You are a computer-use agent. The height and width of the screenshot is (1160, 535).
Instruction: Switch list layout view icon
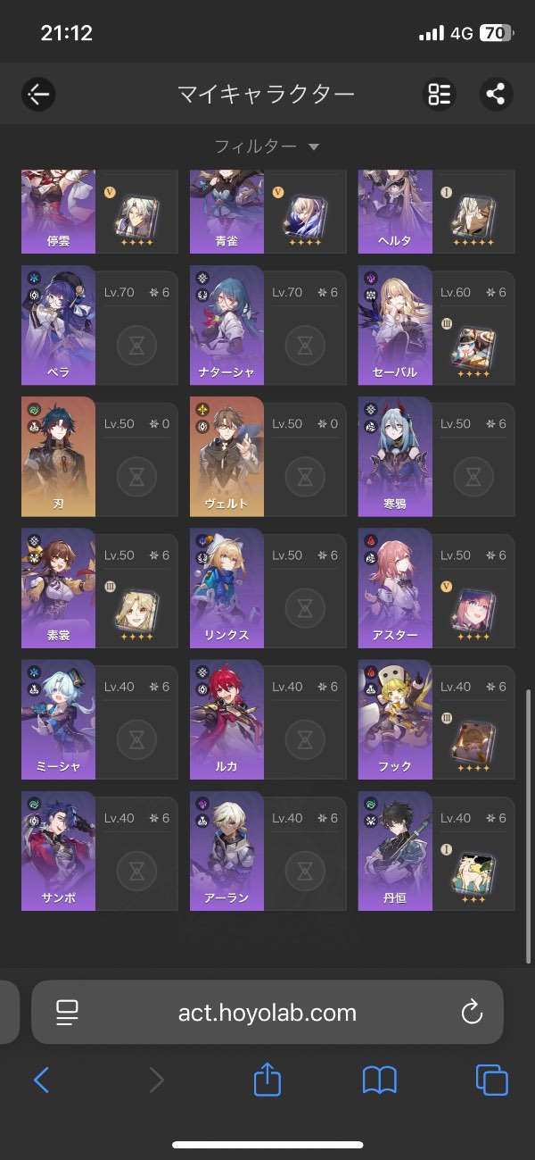pos(440,94)
